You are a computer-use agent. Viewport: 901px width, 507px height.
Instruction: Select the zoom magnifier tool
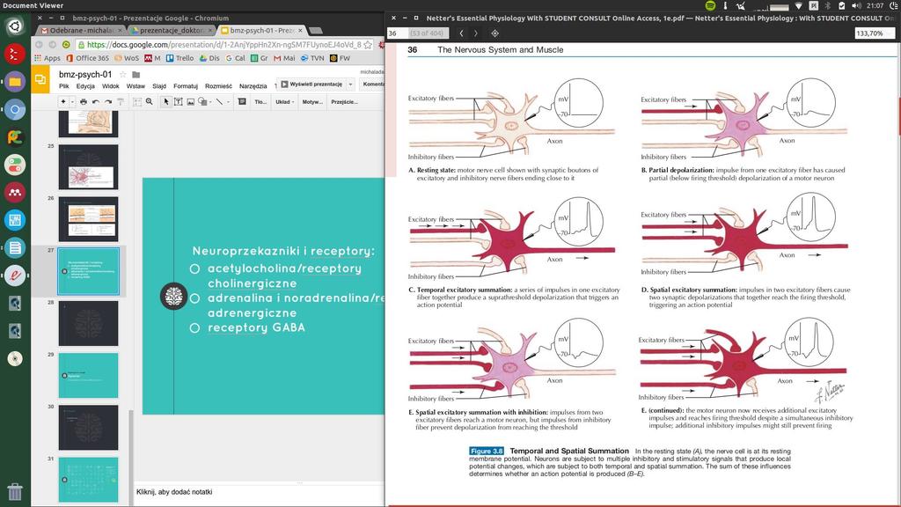coord(150,102)
